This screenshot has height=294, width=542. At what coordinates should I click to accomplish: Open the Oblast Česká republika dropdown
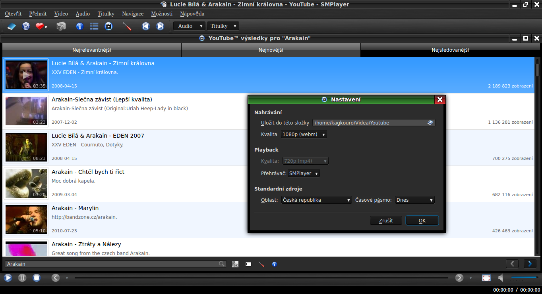316,200
